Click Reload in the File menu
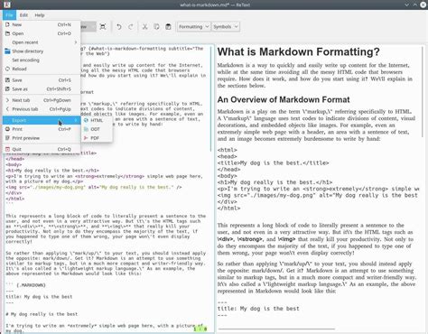Viewport: 428px width, 334px height. pos(42,69)
